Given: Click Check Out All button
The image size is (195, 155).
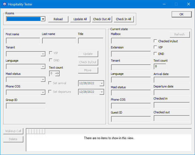Looking at the screenshot, I should pos(102,19).
